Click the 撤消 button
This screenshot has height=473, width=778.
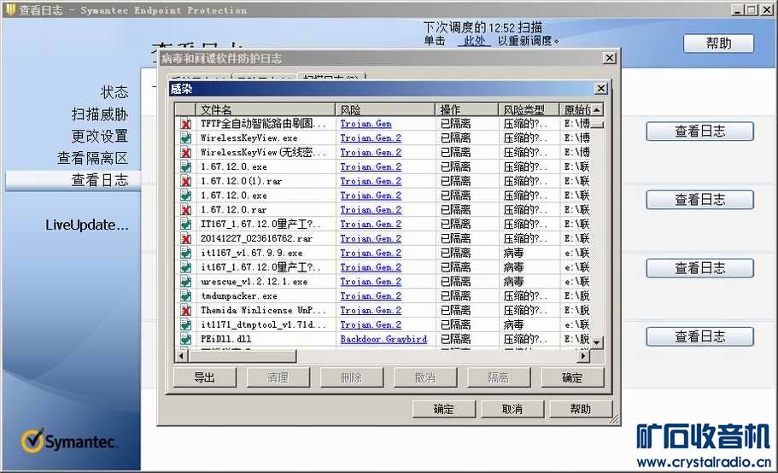(424, 377)
